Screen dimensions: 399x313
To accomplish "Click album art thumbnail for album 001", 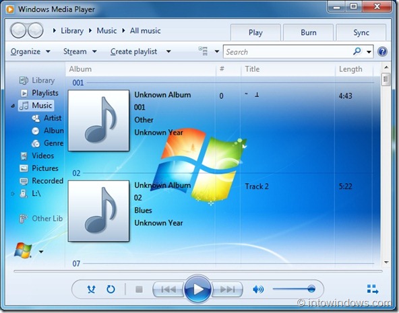I will 98,120.
